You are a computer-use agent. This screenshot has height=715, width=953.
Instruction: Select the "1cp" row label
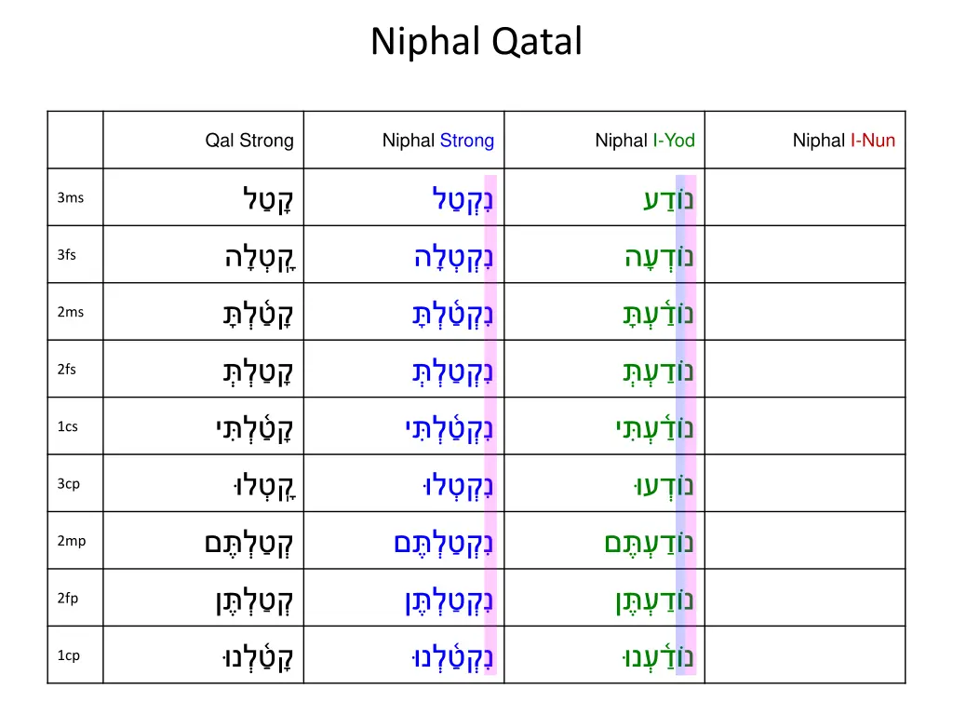[69, 655]
